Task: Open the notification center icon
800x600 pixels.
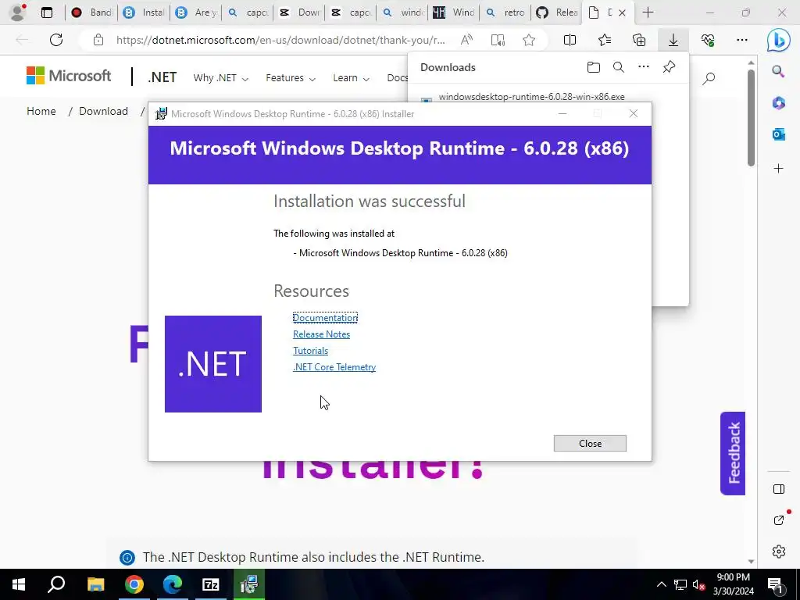Action: click(x=775, y=584)
